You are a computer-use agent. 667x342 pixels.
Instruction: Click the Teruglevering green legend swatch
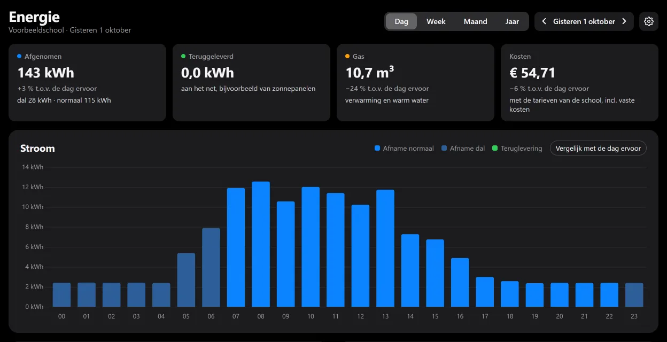tap(495, 149)
